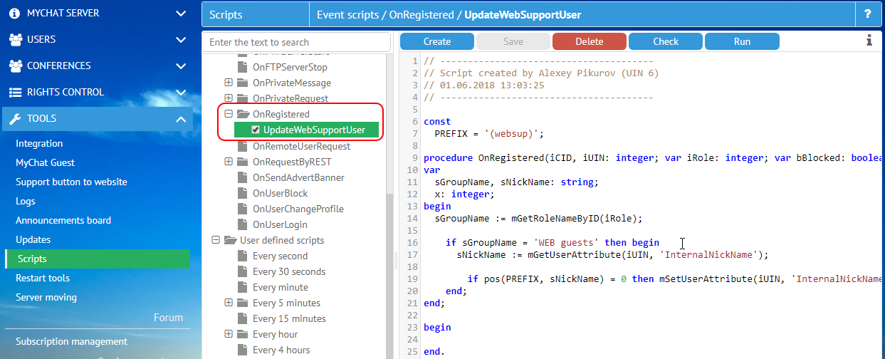The width and height of the screenshot is (885, 359).
Task: Click the info icon above the editor
Action: click(x=869, y=41)
